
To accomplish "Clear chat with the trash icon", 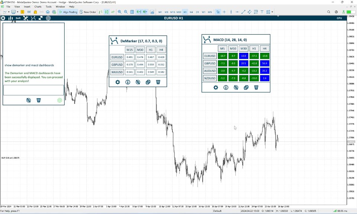I will pyautogui.click(x=39, y=100).
